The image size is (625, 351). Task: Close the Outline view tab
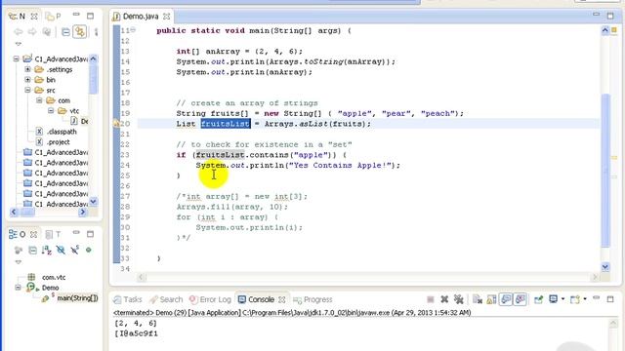click(x=34, y=235)
